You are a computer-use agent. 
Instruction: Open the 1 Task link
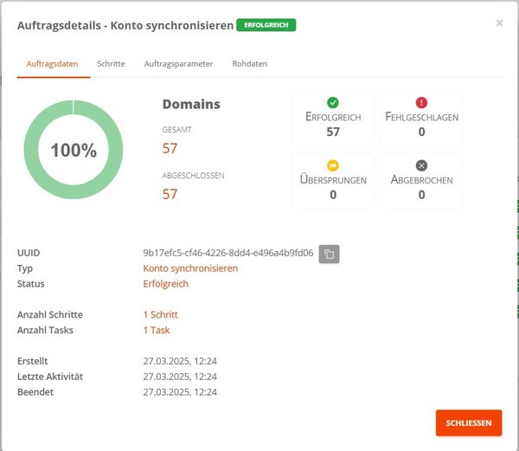(x=157, y=330)
